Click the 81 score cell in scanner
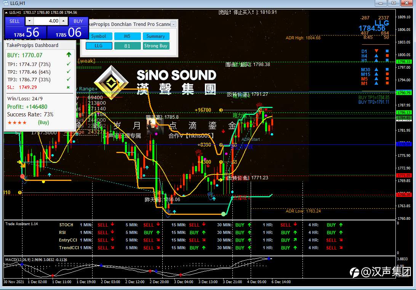The image size is (416, 290). pyautogui.click(x=127, y=46)
